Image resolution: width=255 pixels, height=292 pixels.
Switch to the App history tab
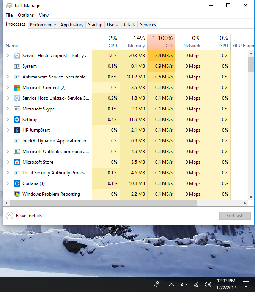point(72,25)
